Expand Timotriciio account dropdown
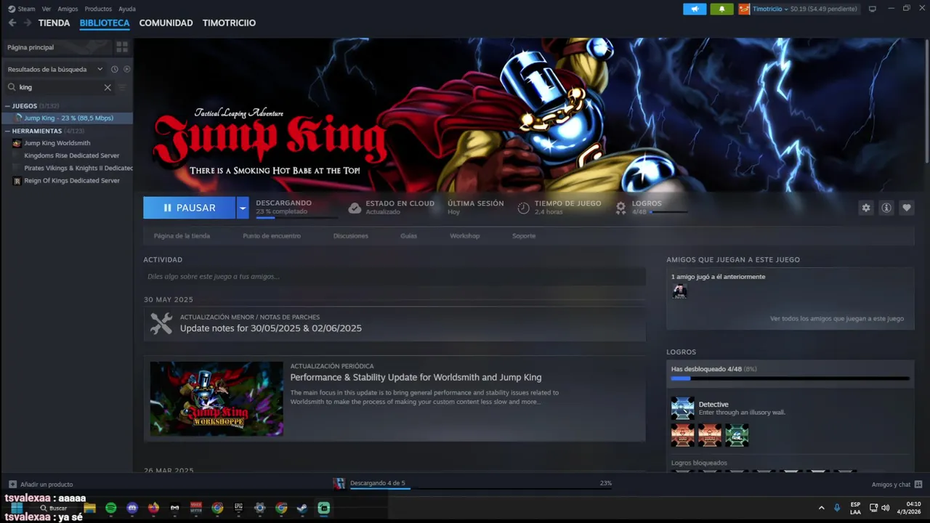Viewport: 930px width, 523px height. [786, 9]
